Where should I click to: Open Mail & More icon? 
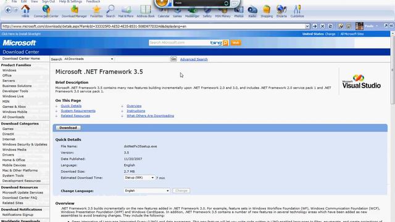click(126, 11)
